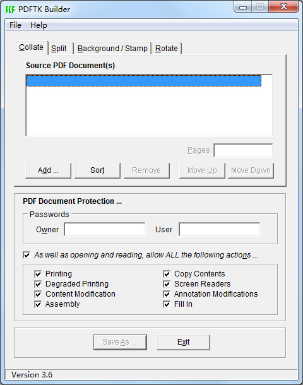303x385 pixels.
Task: Open the Help menu
Action: 39,25
